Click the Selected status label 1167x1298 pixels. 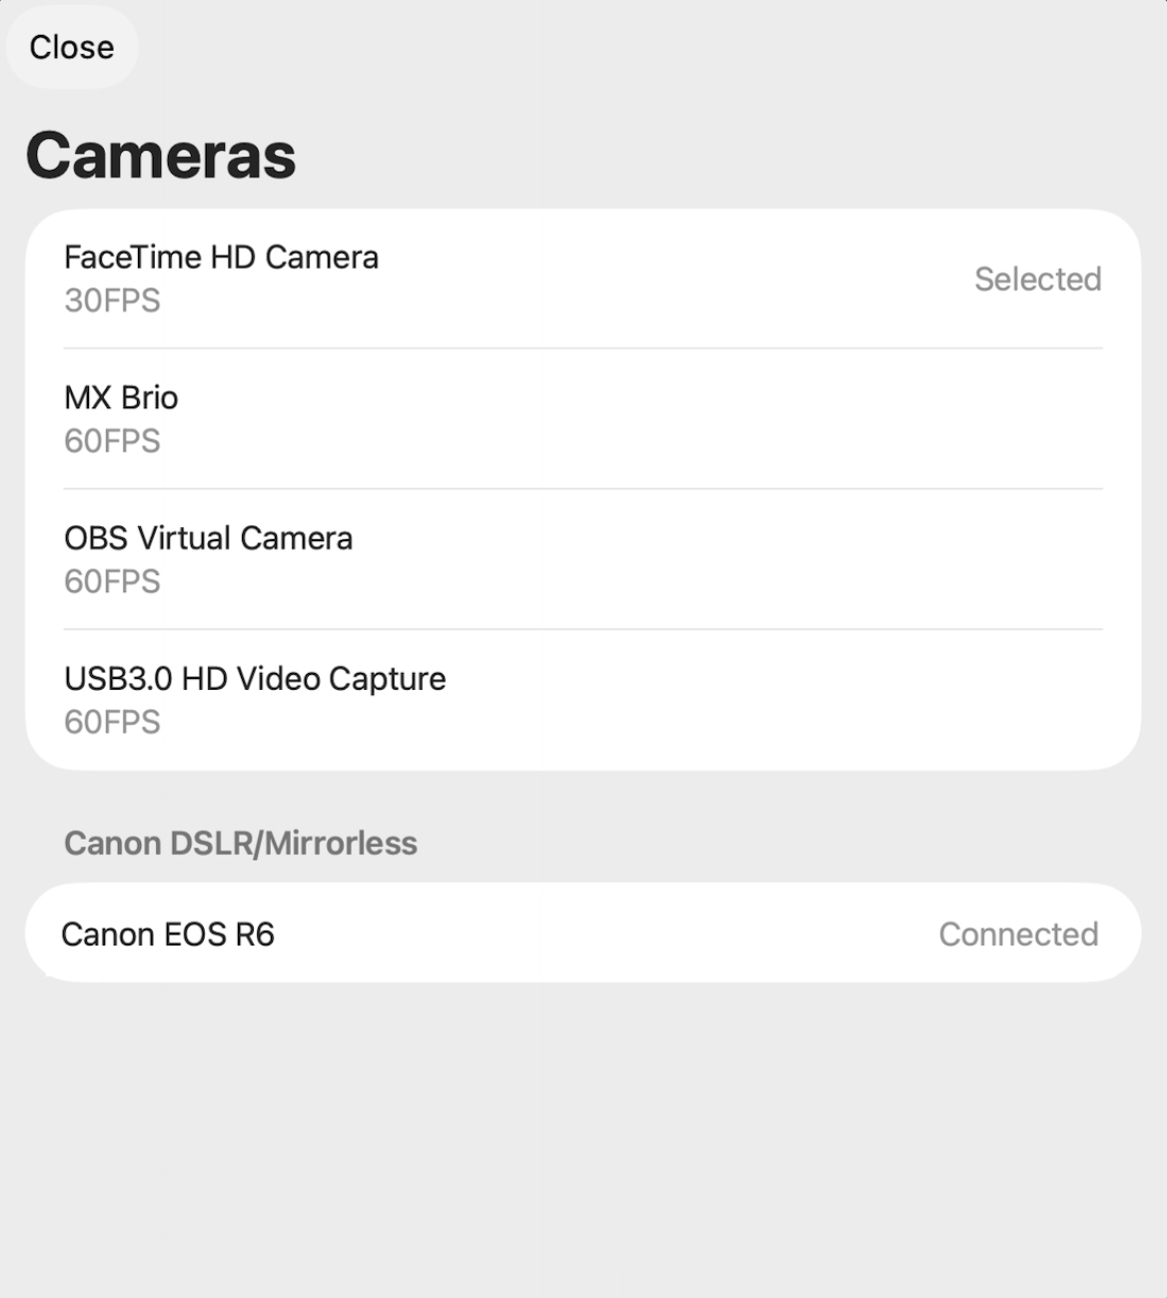pos(1037,280)
